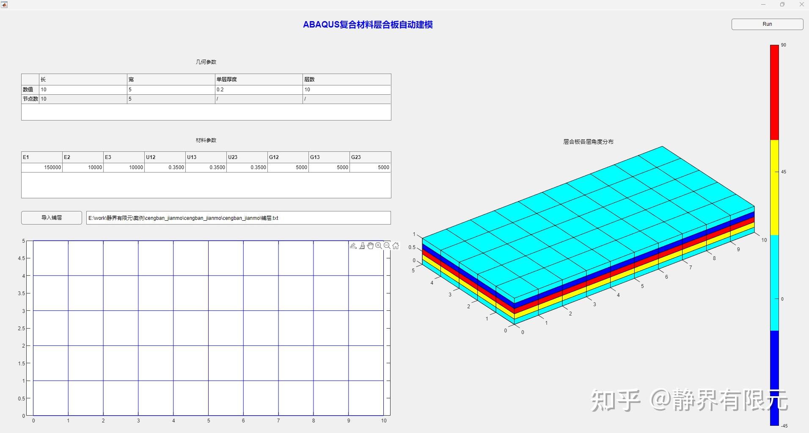Select the 层数 value cell showing 10
Viewport: 809px width, 433px height.
click(x=347, y=89)
